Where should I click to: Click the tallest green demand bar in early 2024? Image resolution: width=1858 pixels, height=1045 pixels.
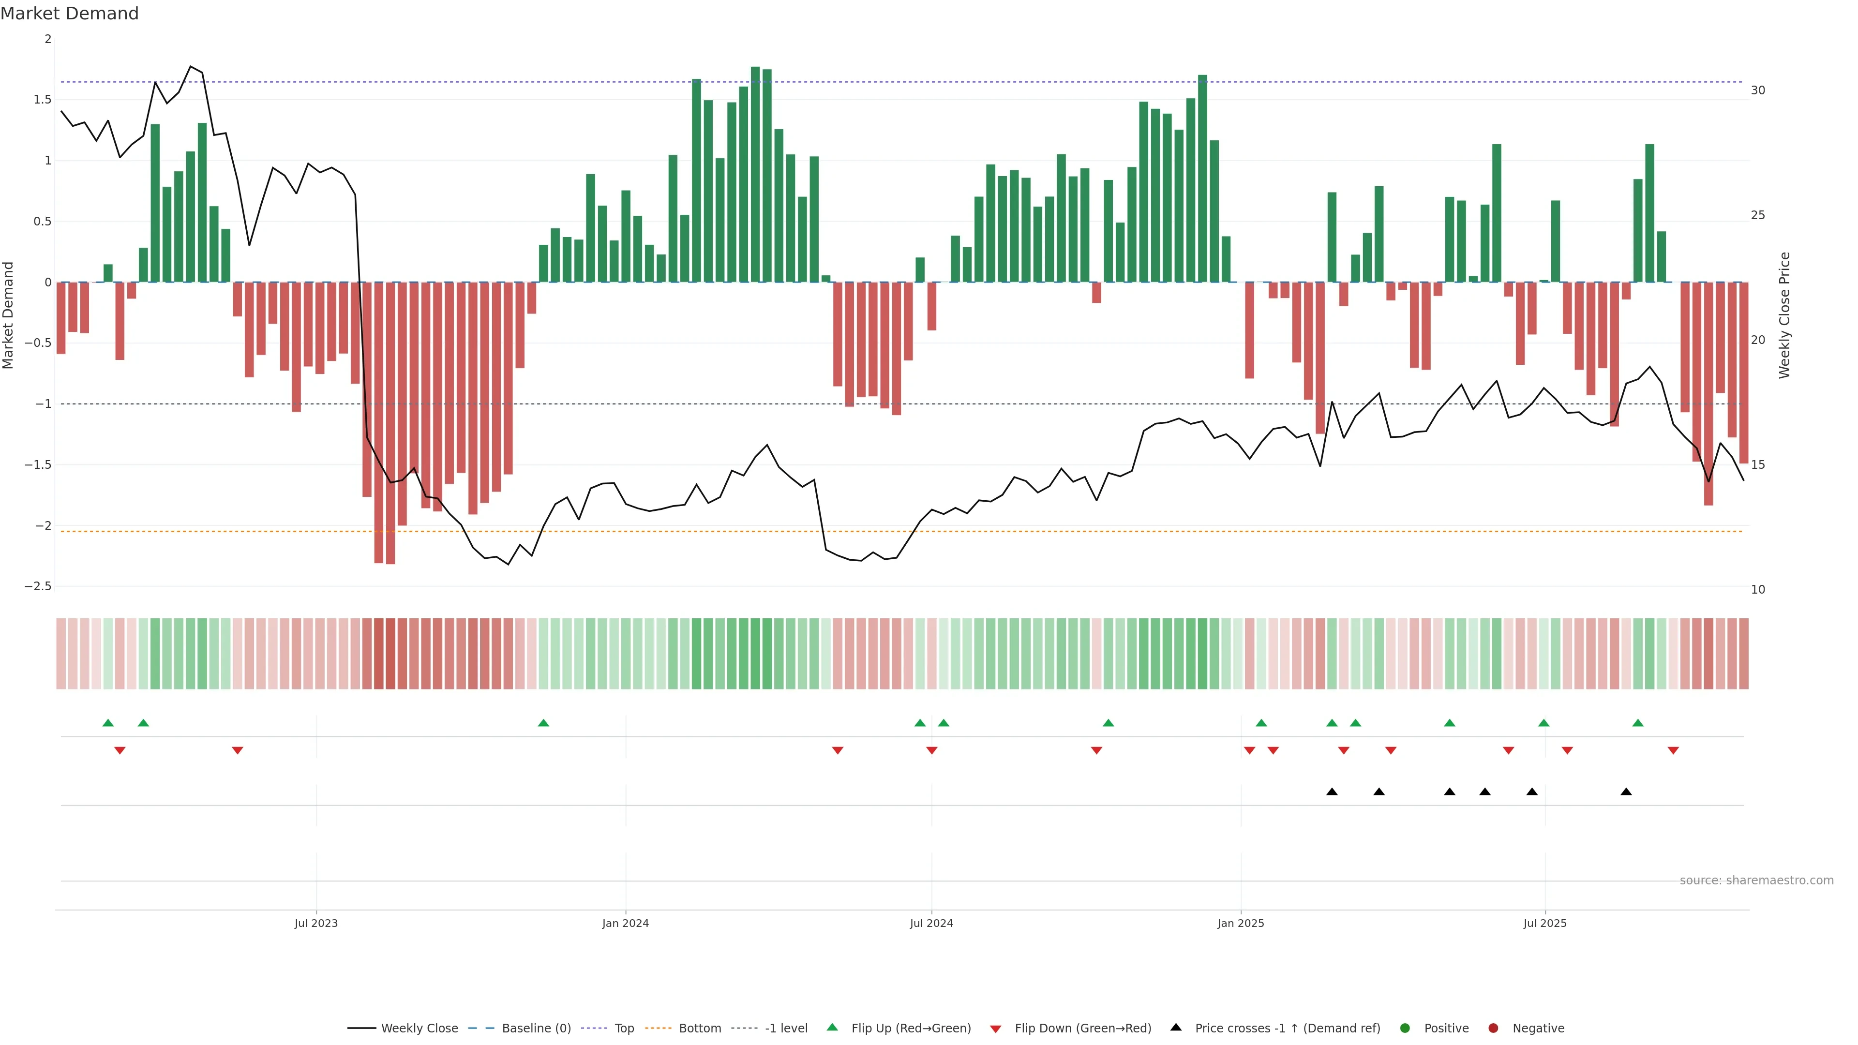click(755, 173)
